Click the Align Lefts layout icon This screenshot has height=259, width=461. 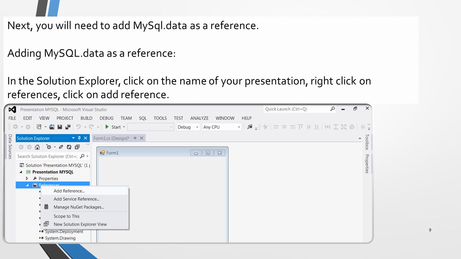pyautogui.click(x=276, y=127)
